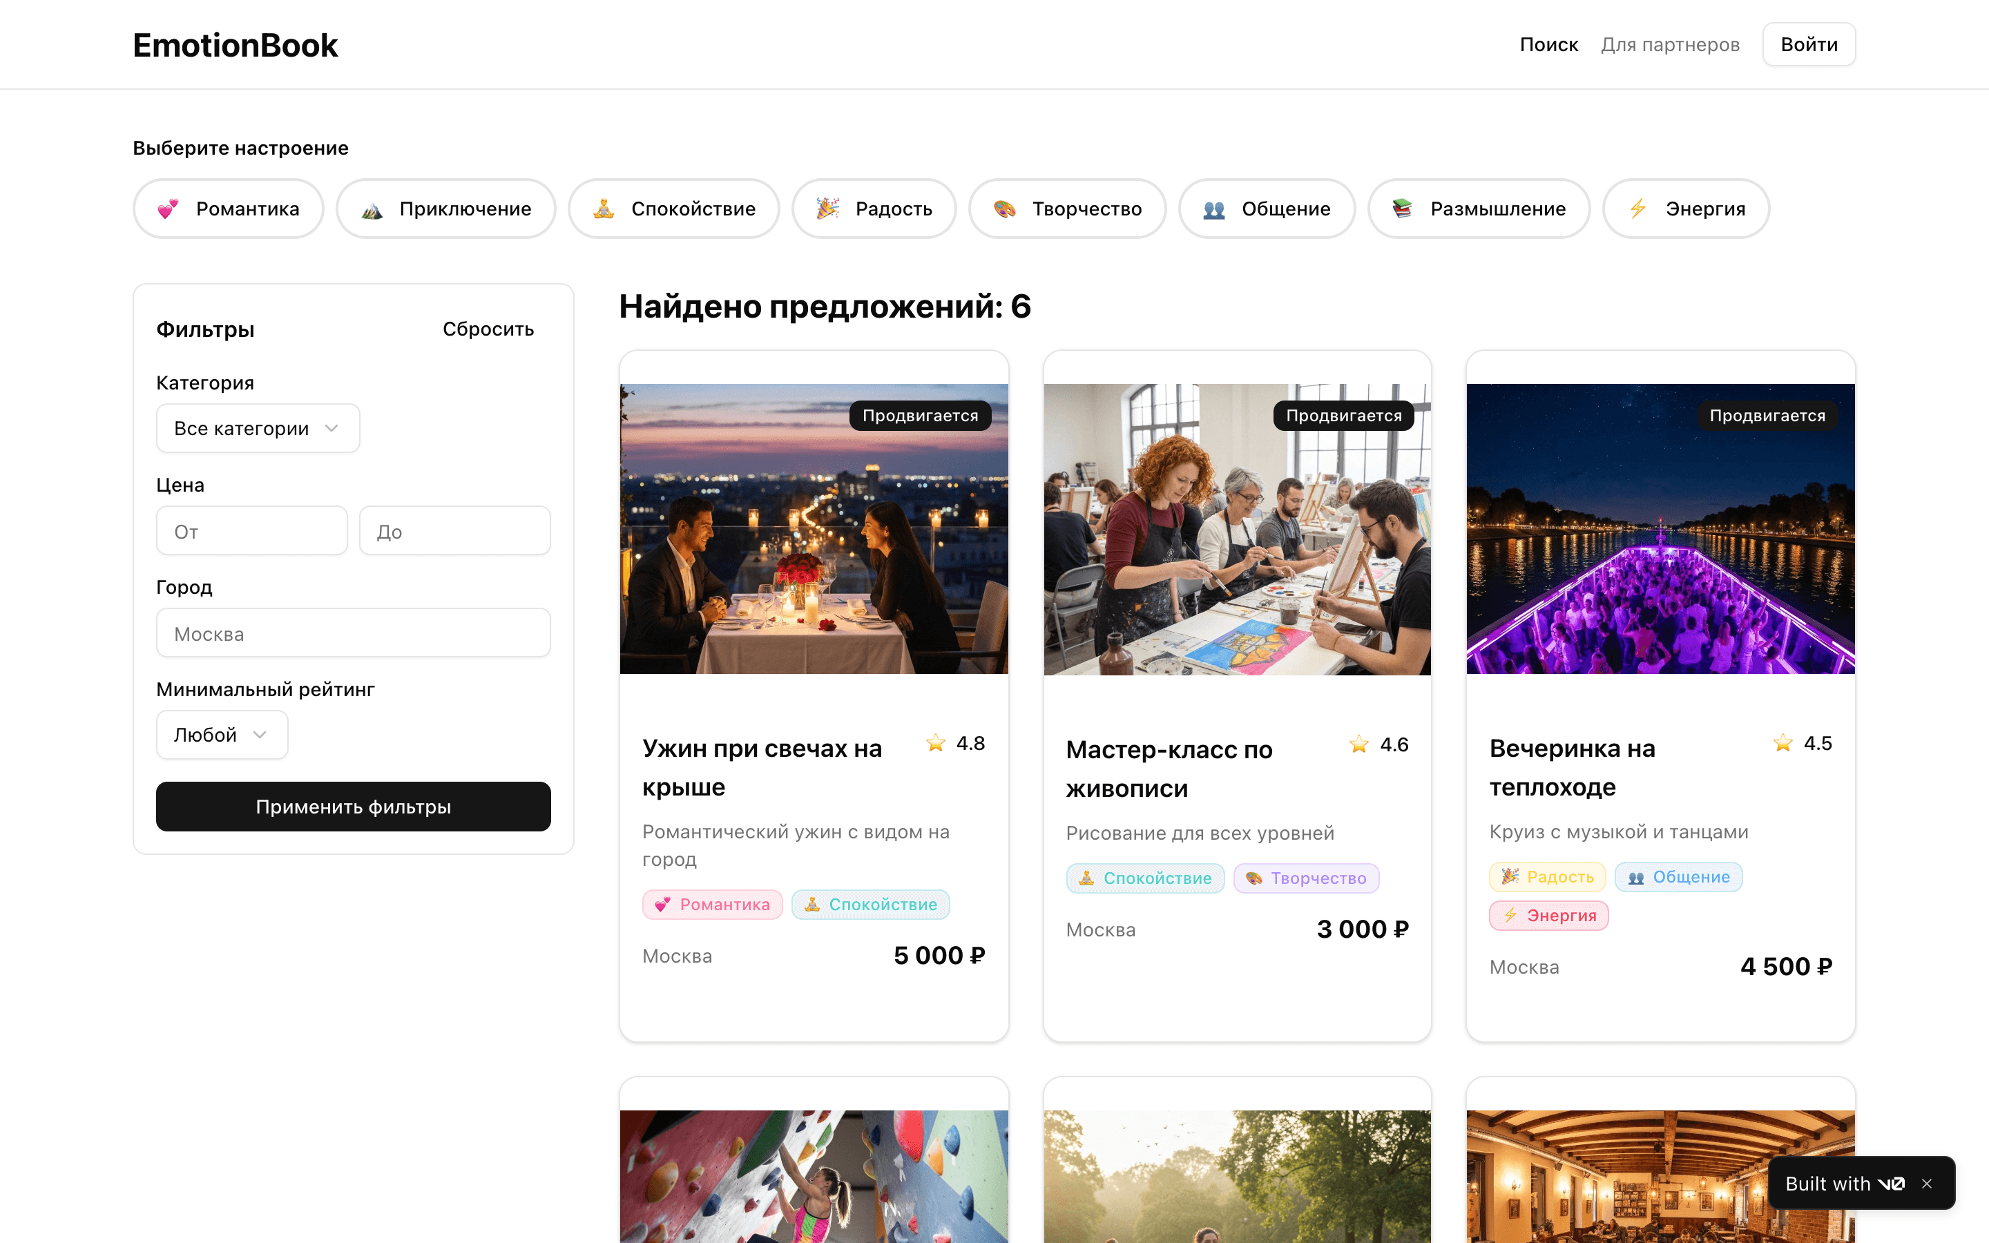
Task: Enable the Энергия mood filter
Action: pyautogui.click(x=1686, y=209)
